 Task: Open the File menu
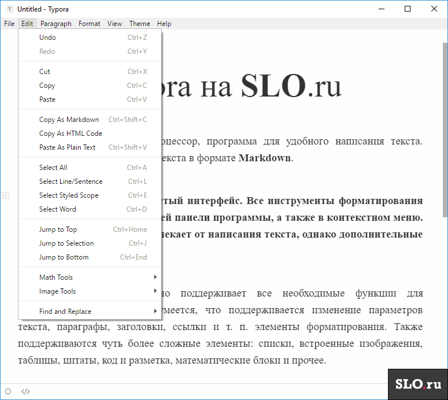tap(9, 24)
